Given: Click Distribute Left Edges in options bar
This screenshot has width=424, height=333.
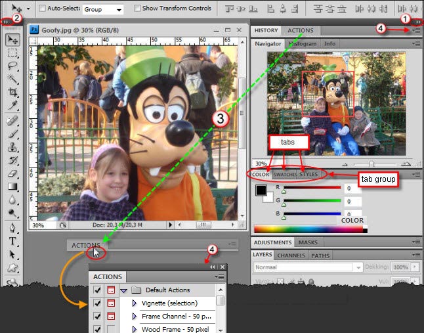Looking at the screenshot, I should 360,9.
